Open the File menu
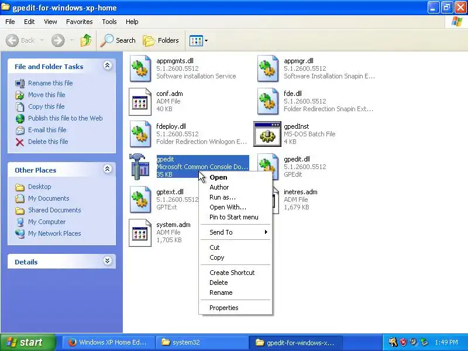Screen dimensions: 468x351 [10, 22]
